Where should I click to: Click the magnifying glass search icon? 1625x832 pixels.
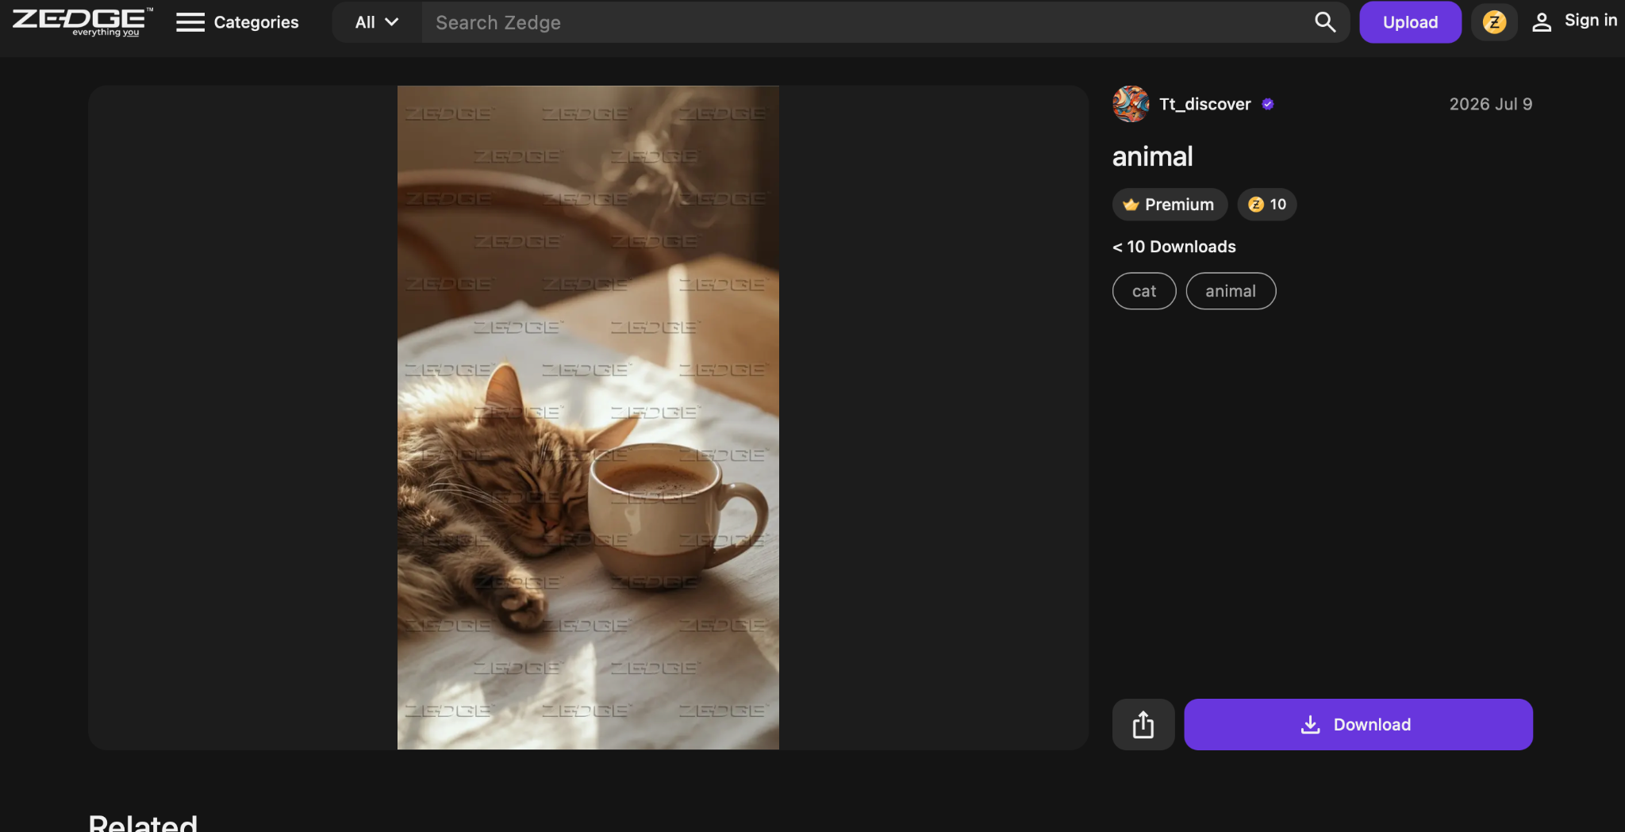tap(1325, 22)
